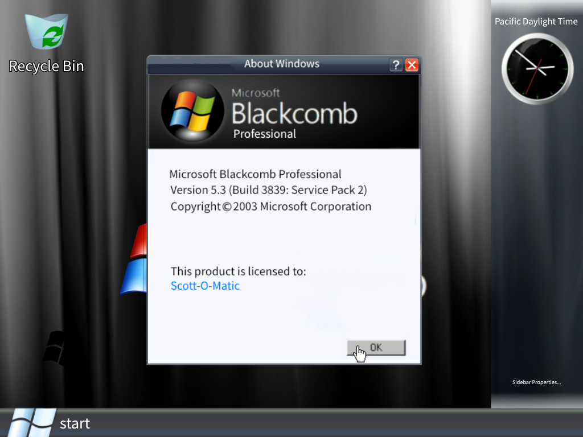Click the help question mark in the title bar
Screen dimensions: 583x437
pyautogui.click(x=396, y=64)
